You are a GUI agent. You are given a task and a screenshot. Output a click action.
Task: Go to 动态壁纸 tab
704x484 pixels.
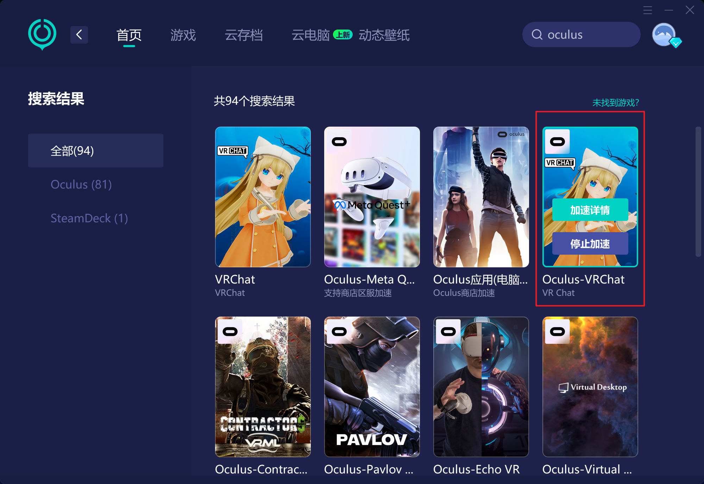384,35
